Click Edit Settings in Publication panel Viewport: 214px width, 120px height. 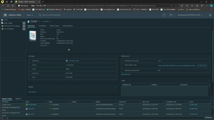[126, 74]
